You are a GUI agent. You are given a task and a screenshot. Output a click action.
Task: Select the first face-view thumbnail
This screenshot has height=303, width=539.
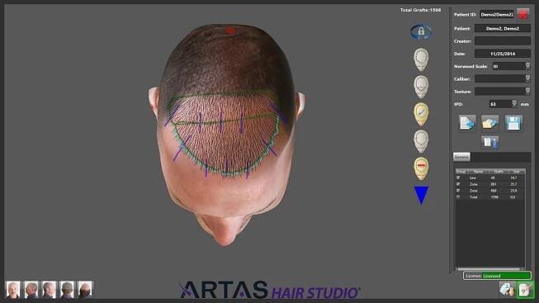point(13,289)
